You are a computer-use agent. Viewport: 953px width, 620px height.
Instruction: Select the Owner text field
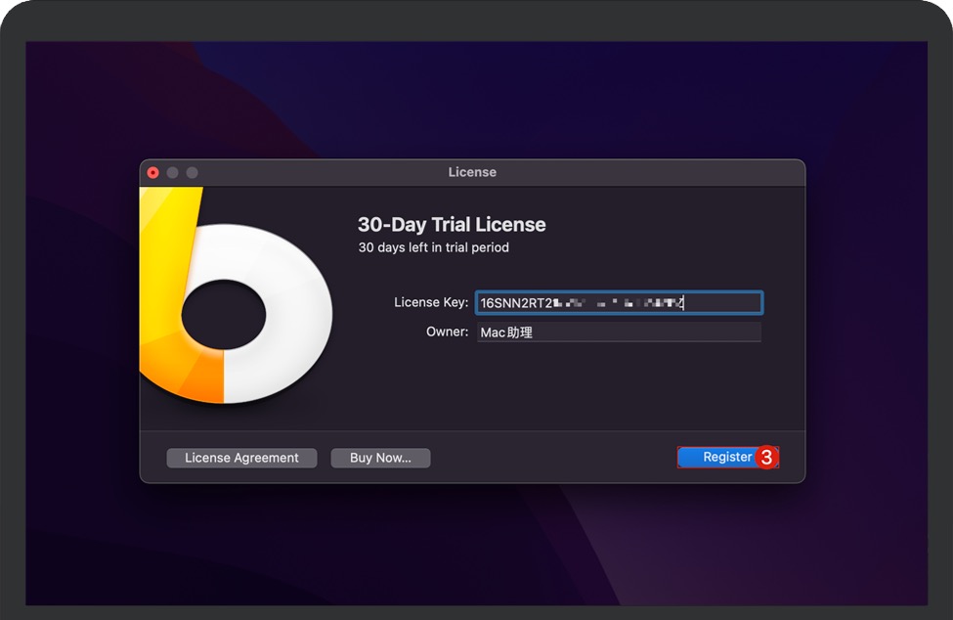619,332
